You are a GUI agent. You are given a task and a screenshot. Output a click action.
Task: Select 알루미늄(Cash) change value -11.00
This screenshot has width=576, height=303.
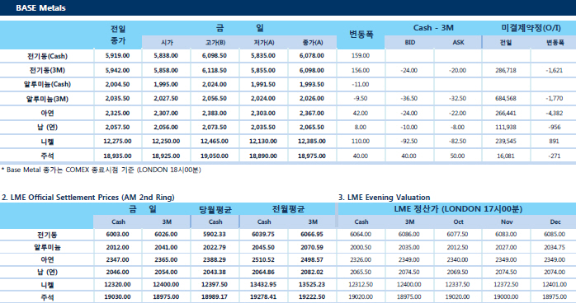coord(361,84)
